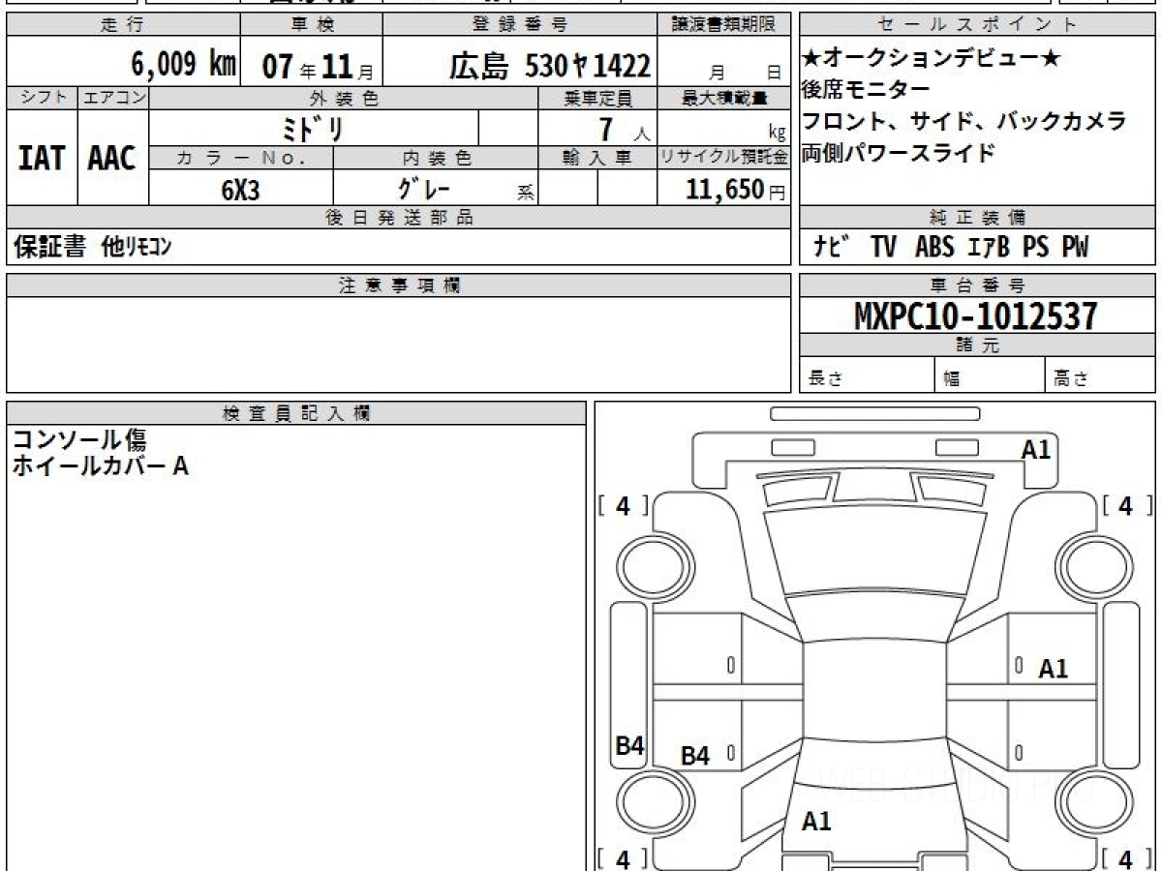Select the コンソール傷 inspector note
The width and height of the screenshot is (1162, 871).
coord(79,441)
